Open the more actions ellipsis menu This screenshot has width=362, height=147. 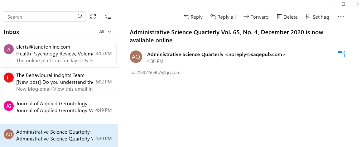point(341,17)
